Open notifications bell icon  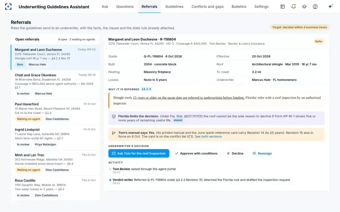coord(294,7)
